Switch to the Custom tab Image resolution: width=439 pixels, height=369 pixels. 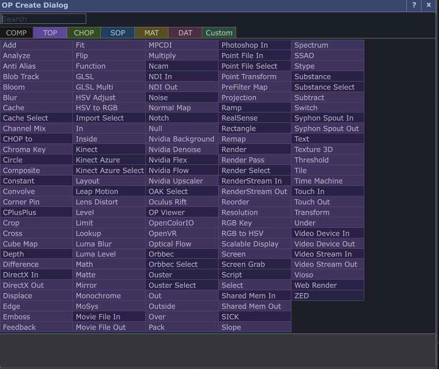click(219, 33)
